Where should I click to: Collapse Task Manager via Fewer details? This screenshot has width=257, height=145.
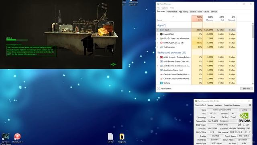tap(164, 89)
